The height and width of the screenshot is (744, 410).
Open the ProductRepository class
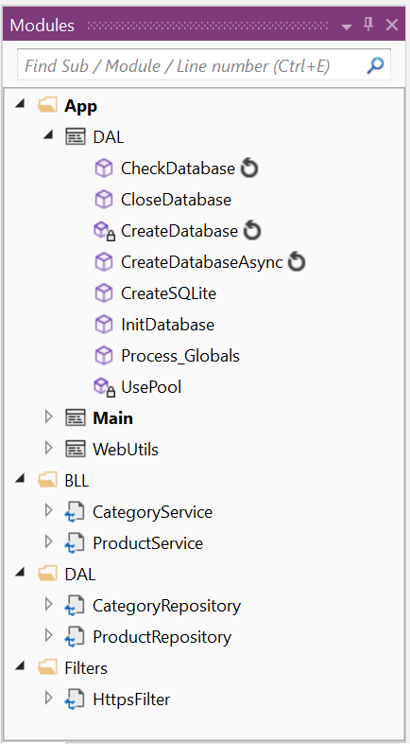(162, 637)
